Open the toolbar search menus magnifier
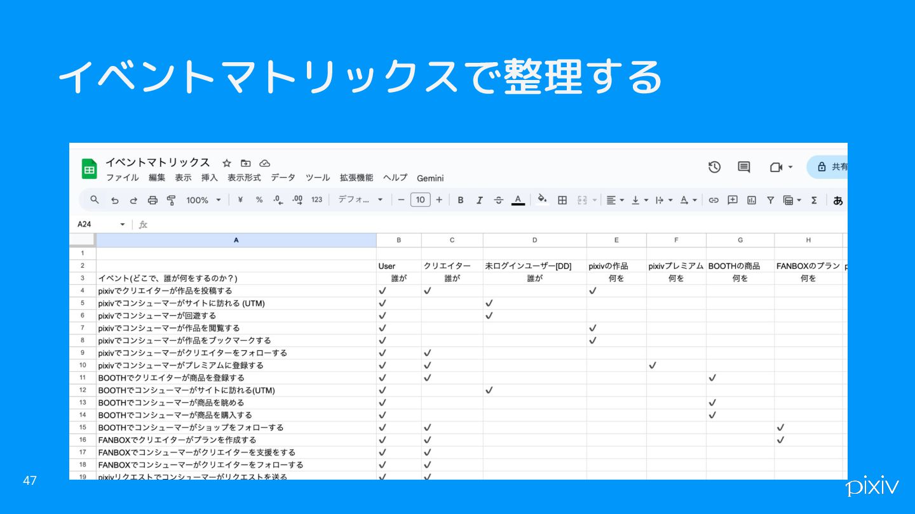915x514 pixels. tap(95, 200)
